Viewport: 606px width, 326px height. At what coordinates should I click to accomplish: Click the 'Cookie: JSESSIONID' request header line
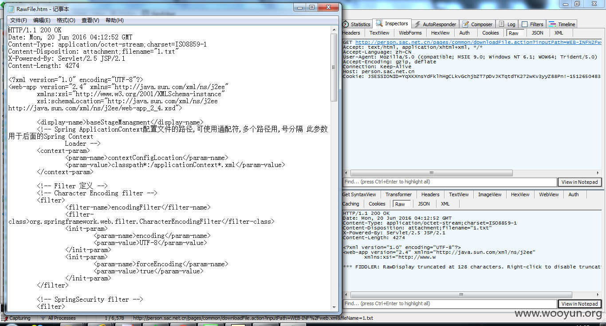pos(472,76)
